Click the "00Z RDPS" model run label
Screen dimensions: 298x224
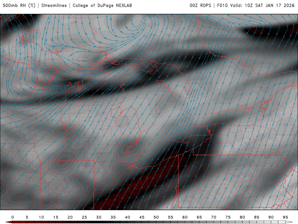[200, 6]
